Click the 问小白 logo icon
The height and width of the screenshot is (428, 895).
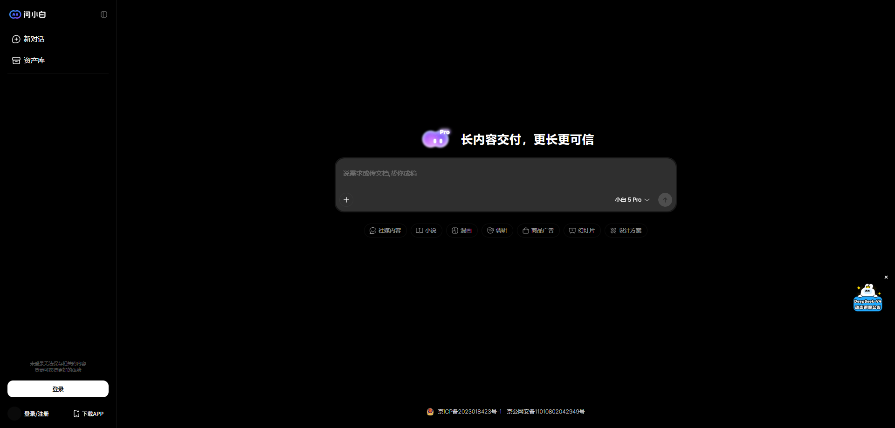[15, 14]
